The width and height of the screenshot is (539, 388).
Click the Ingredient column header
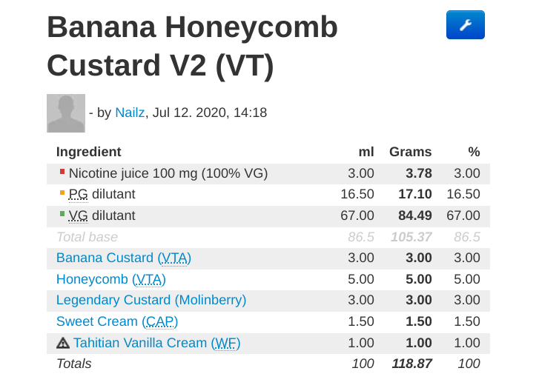tap(89, 152)
